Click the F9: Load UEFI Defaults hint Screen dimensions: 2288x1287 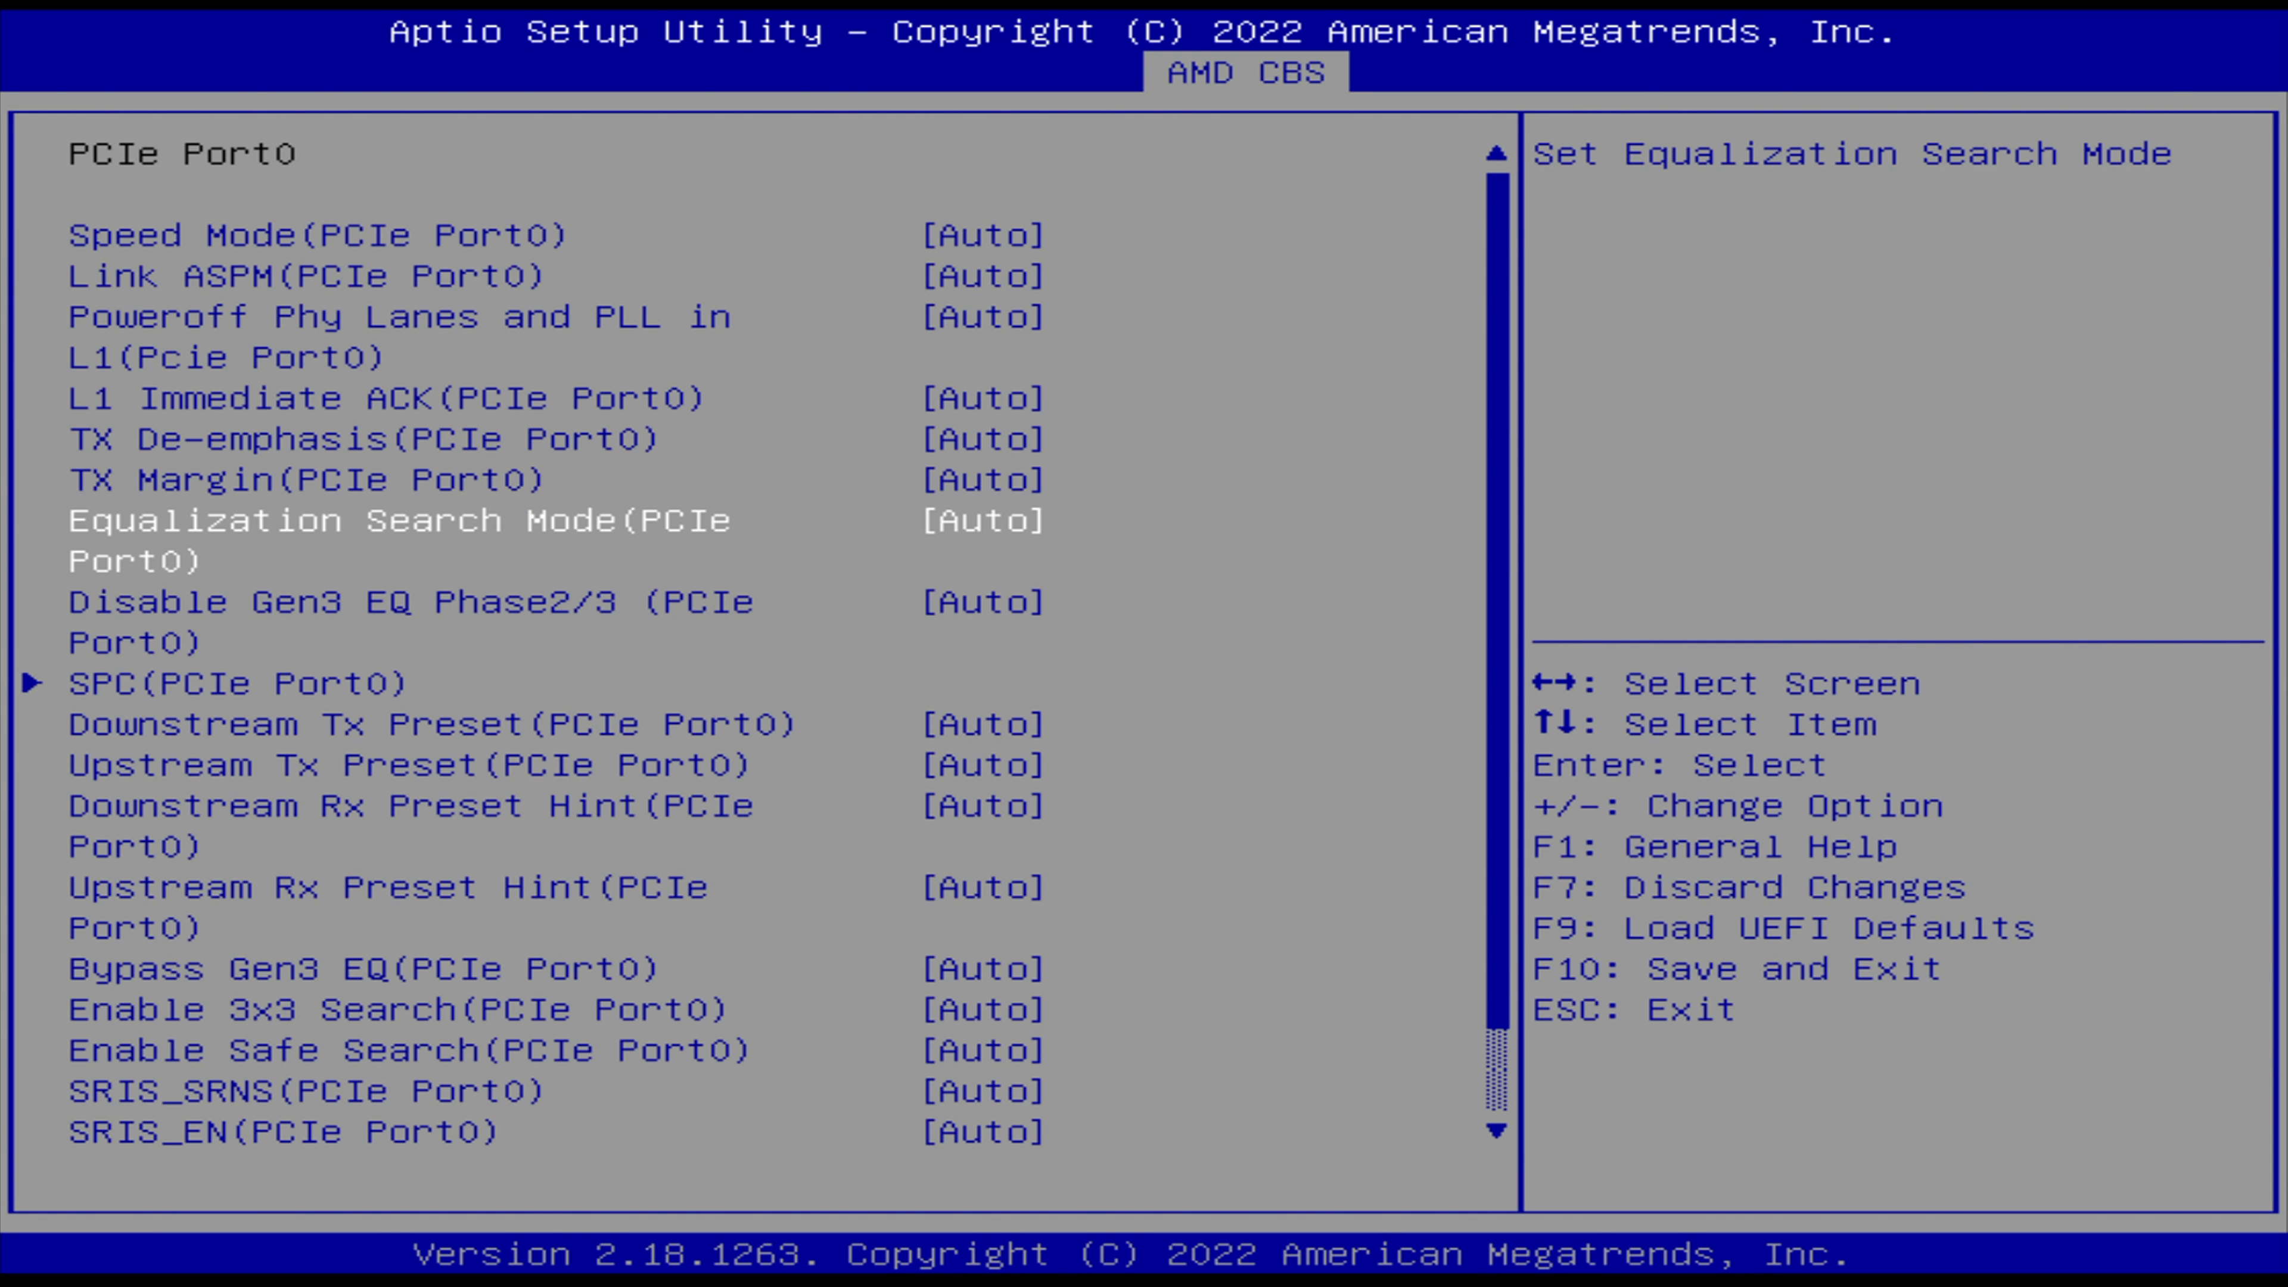pyautogui.click(x=1783, y=929)
